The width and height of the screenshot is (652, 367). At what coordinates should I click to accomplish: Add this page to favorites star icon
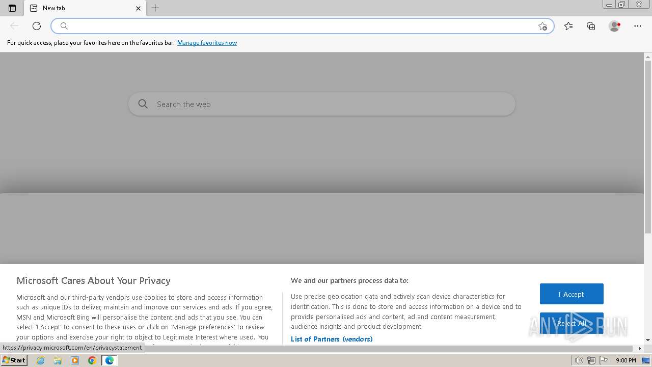[542, 27]
